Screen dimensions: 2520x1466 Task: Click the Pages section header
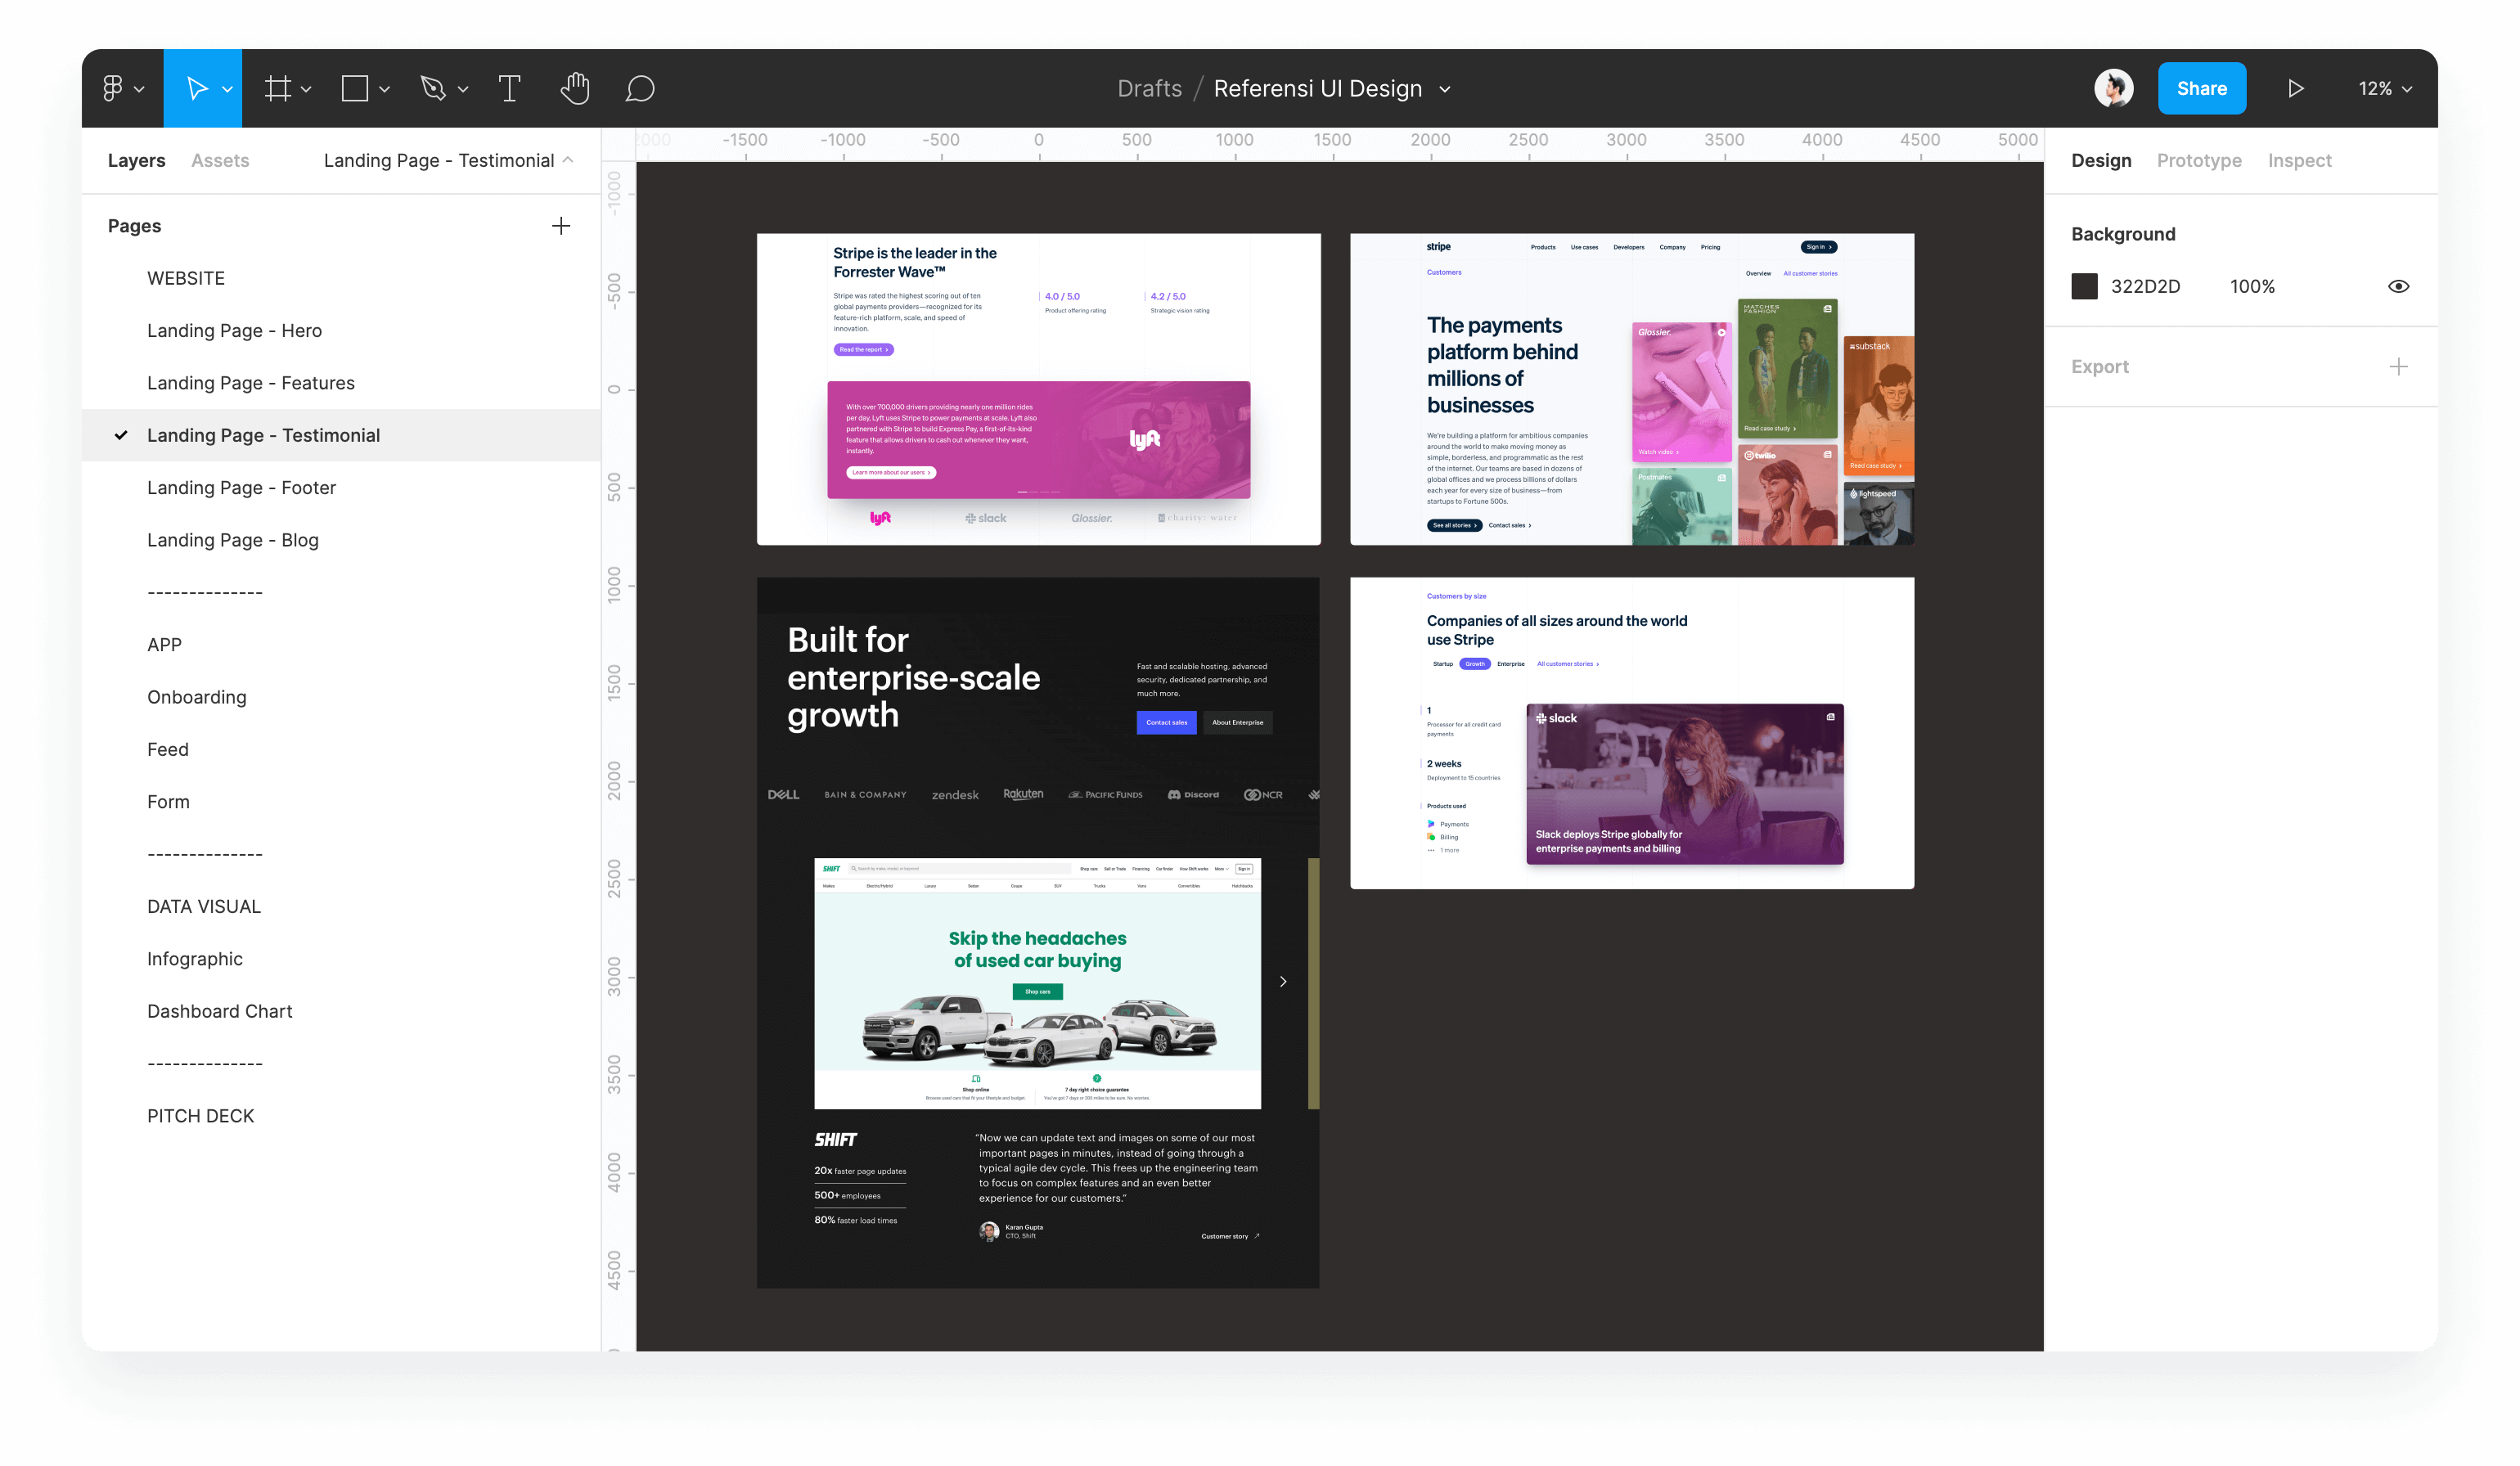pos(134,226)
